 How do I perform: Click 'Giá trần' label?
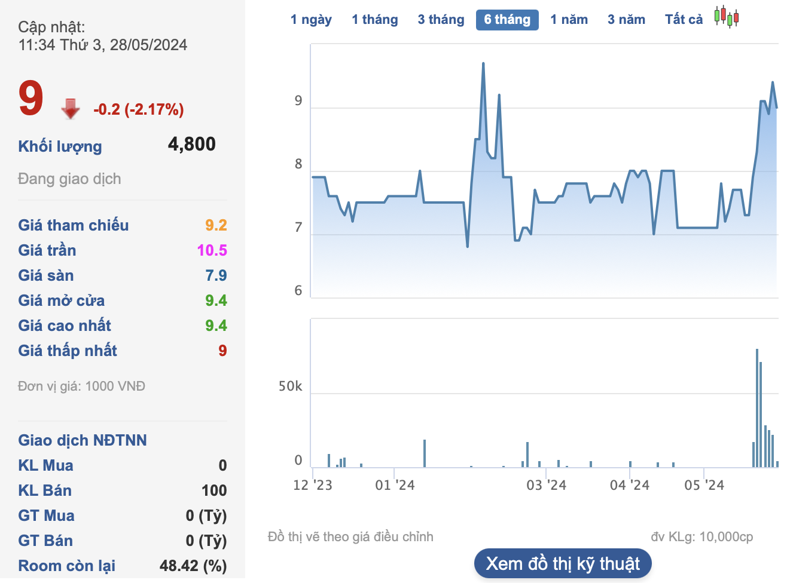(x=47, y=250)
